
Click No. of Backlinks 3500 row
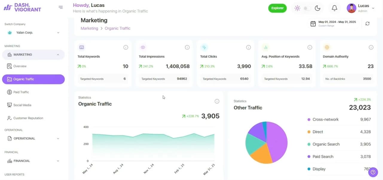click(x=348, y=79)
